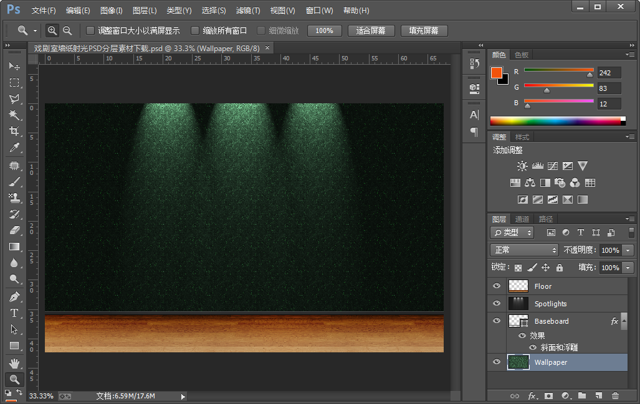Toggle visibility of Spotlights layer
Screen dimensions: 640x404
click(x=497, y=304)
